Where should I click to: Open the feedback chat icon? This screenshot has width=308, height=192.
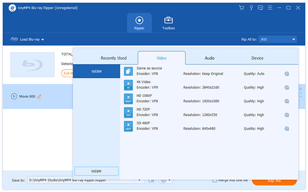pos(260,8)
